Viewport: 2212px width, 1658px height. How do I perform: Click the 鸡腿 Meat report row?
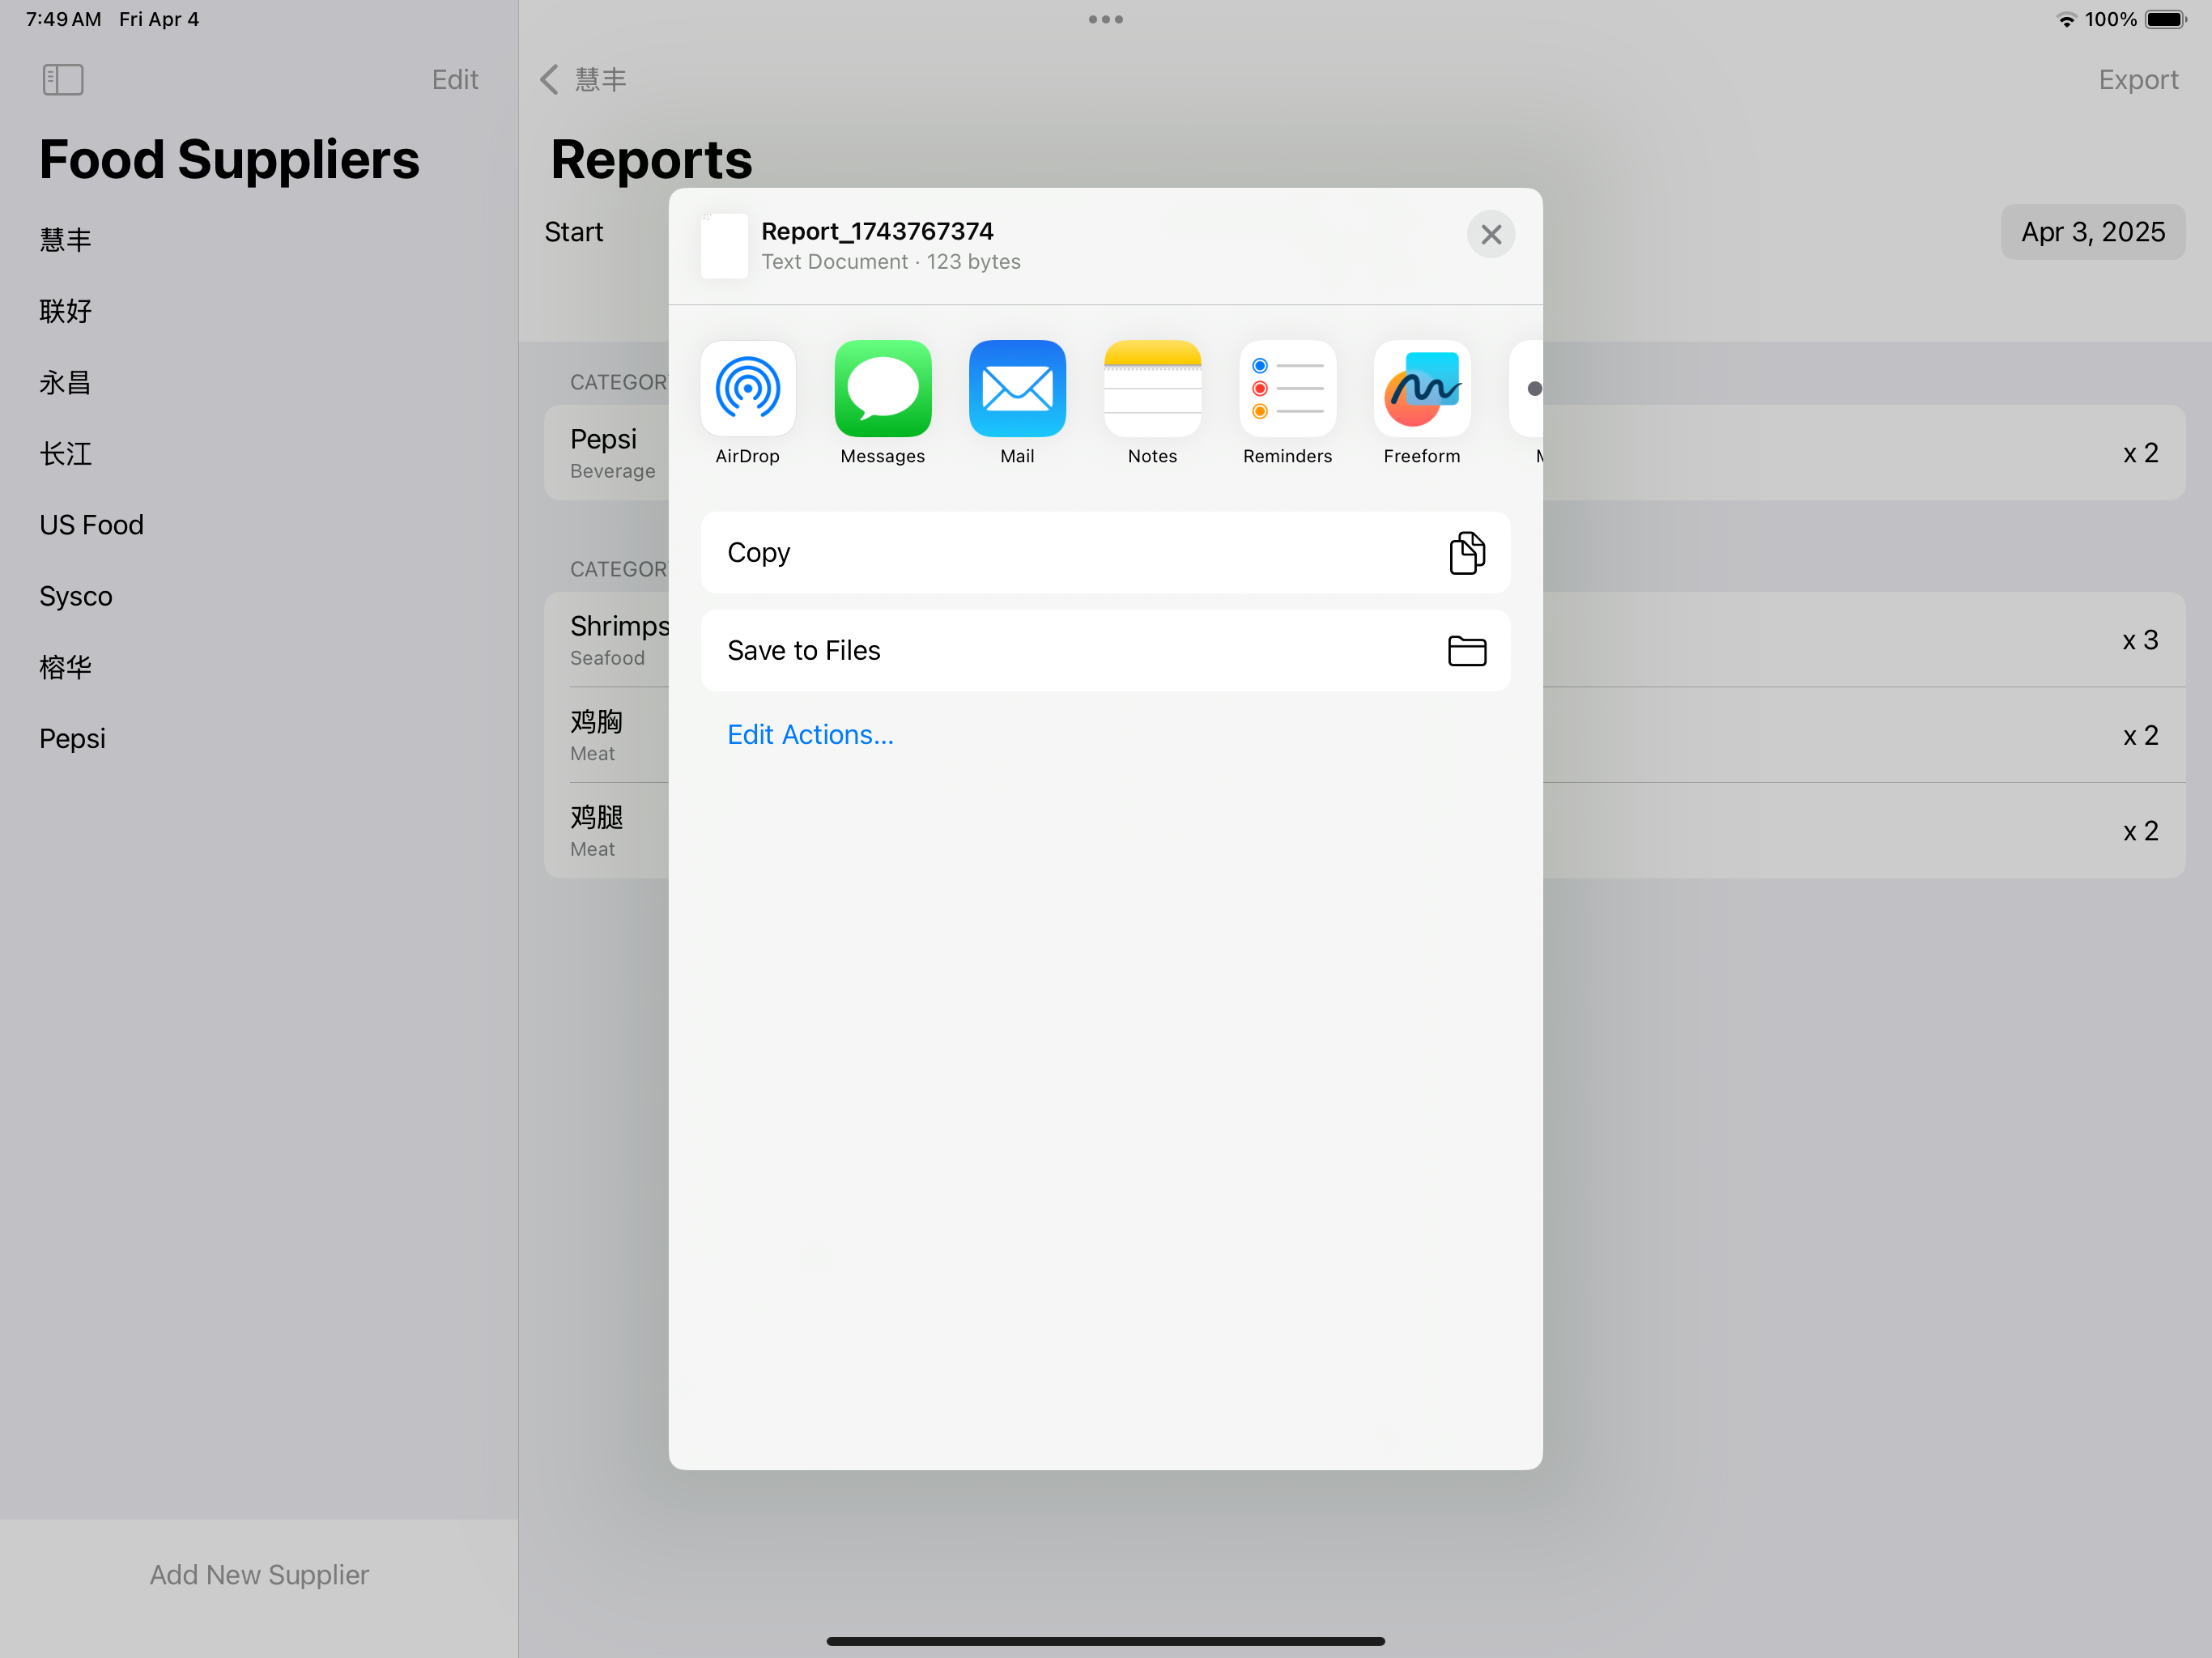[1364, 831]
